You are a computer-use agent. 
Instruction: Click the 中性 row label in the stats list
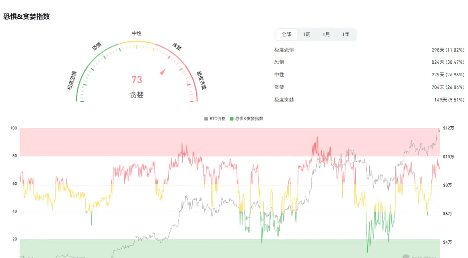pyautogui.click(x=279, y=75)
